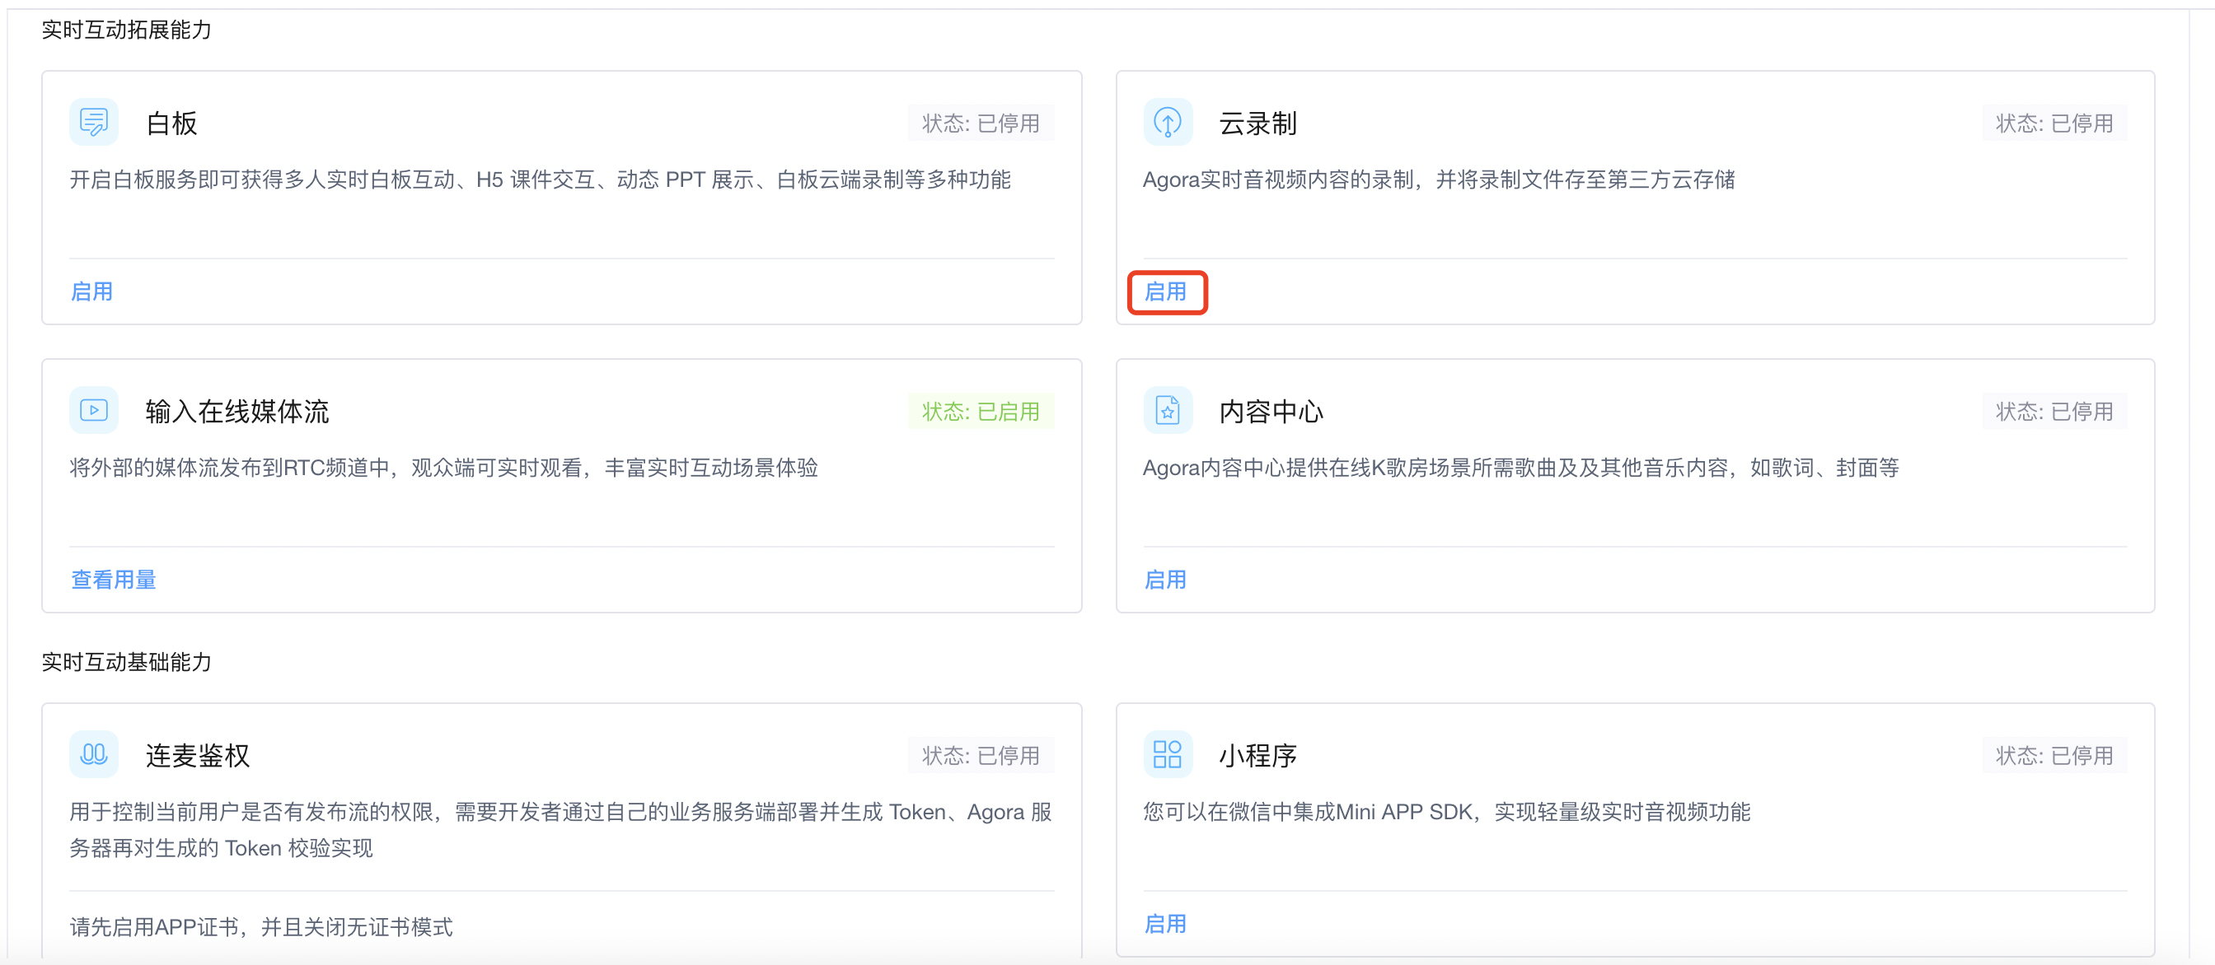2215x965 pixels.
Task: Click the 白板 whiteboard icon
Action: [x=94, y=122]
